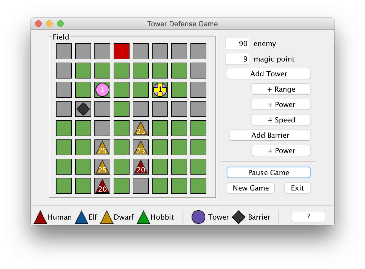This screenshot has width=365, height=269.
Task: Boost tower speed with + Speed
Action: tap(281, 120)
